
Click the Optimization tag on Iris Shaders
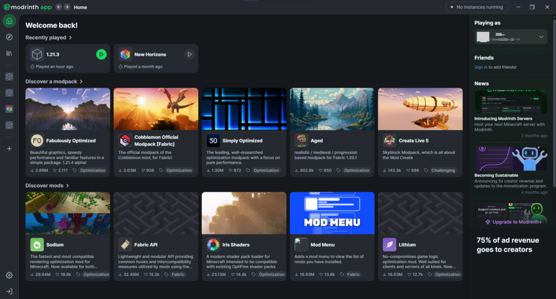pyautogui.click(x=271, y=274)
